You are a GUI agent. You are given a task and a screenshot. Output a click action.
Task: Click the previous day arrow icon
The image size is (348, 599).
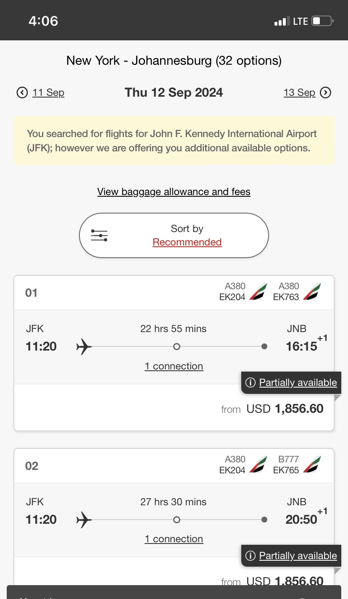22,92
